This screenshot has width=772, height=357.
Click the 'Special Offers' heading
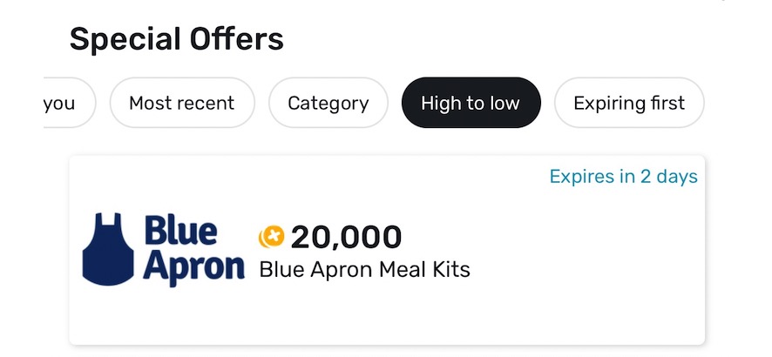pyautogui.click(x=177, y=39)
